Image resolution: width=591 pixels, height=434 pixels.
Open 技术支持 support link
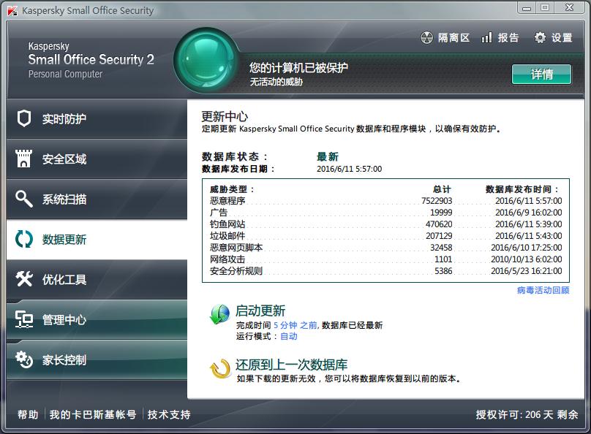169,414
